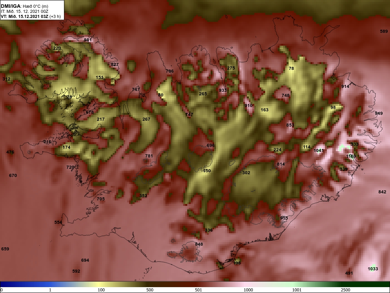Click the map value 827
The height and width of the screenshot is (293, 390).
click(115, 64)
